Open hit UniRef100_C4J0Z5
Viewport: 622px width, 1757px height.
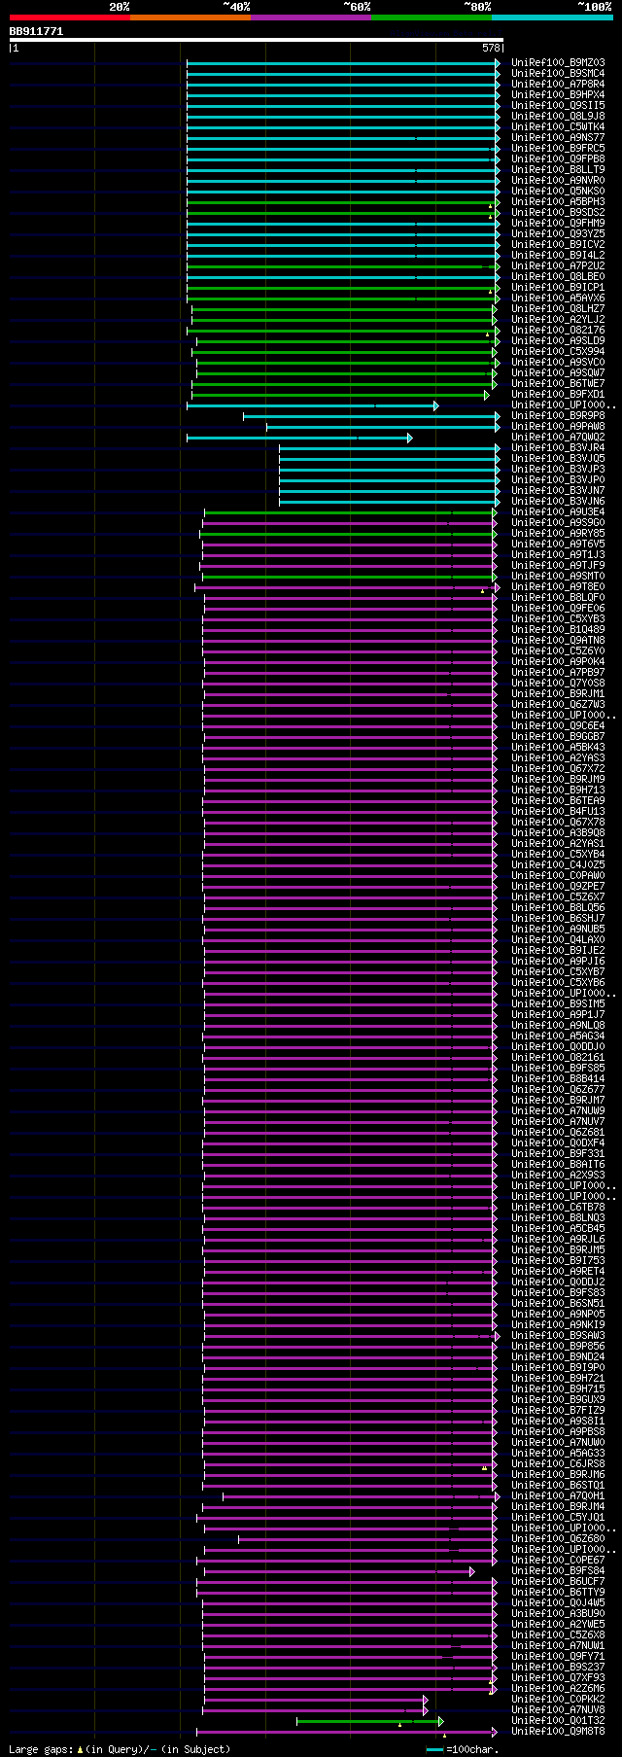coord(558,865)
